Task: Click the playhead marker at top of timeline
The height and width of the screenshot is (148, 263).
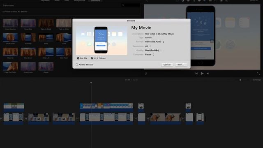Action: pyautogui.click(x=91, y=83)
